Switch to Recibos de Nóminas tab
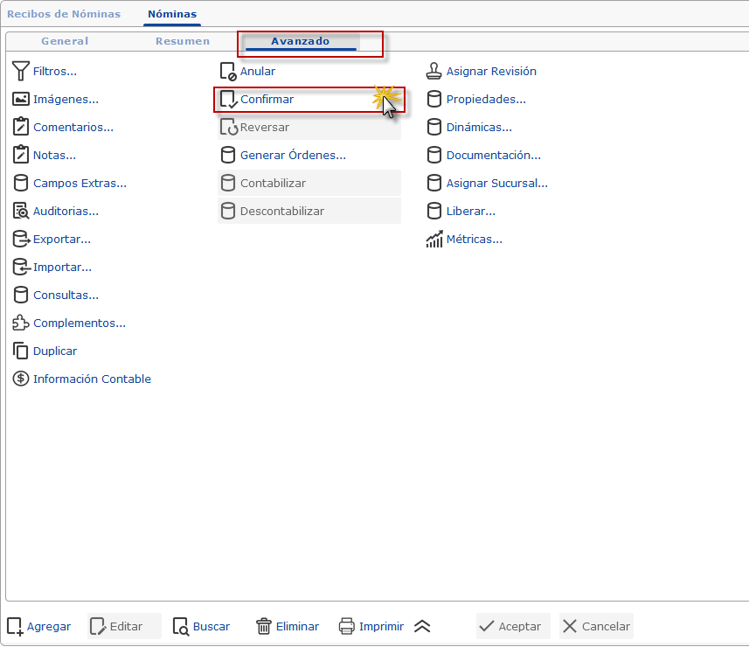Image resolution: width=749 pixels, height=647 pixels. pos(64,14)
